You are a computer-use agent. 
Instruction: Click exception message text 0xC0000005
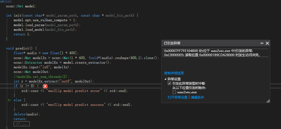[x=212, y=55]
